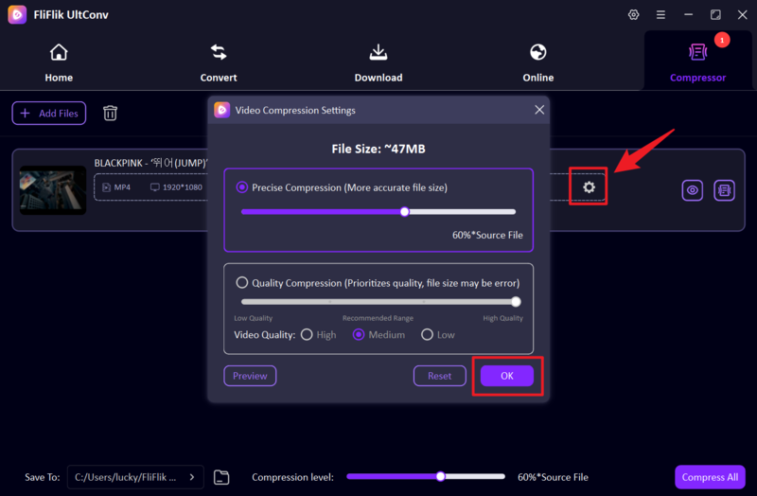Delete files with the trash icon
Viewport: 757px width, 496px height.
click(110, 113)
